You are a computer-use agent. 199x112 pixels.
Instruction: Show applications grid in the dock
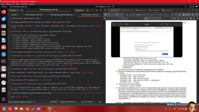(x=3, y=99)
